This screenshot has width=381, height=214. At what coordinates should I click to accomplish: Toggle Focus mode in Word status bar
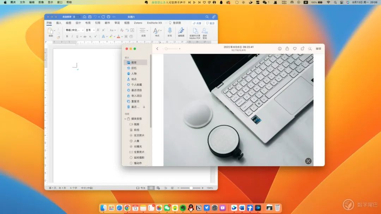[141, 188]
